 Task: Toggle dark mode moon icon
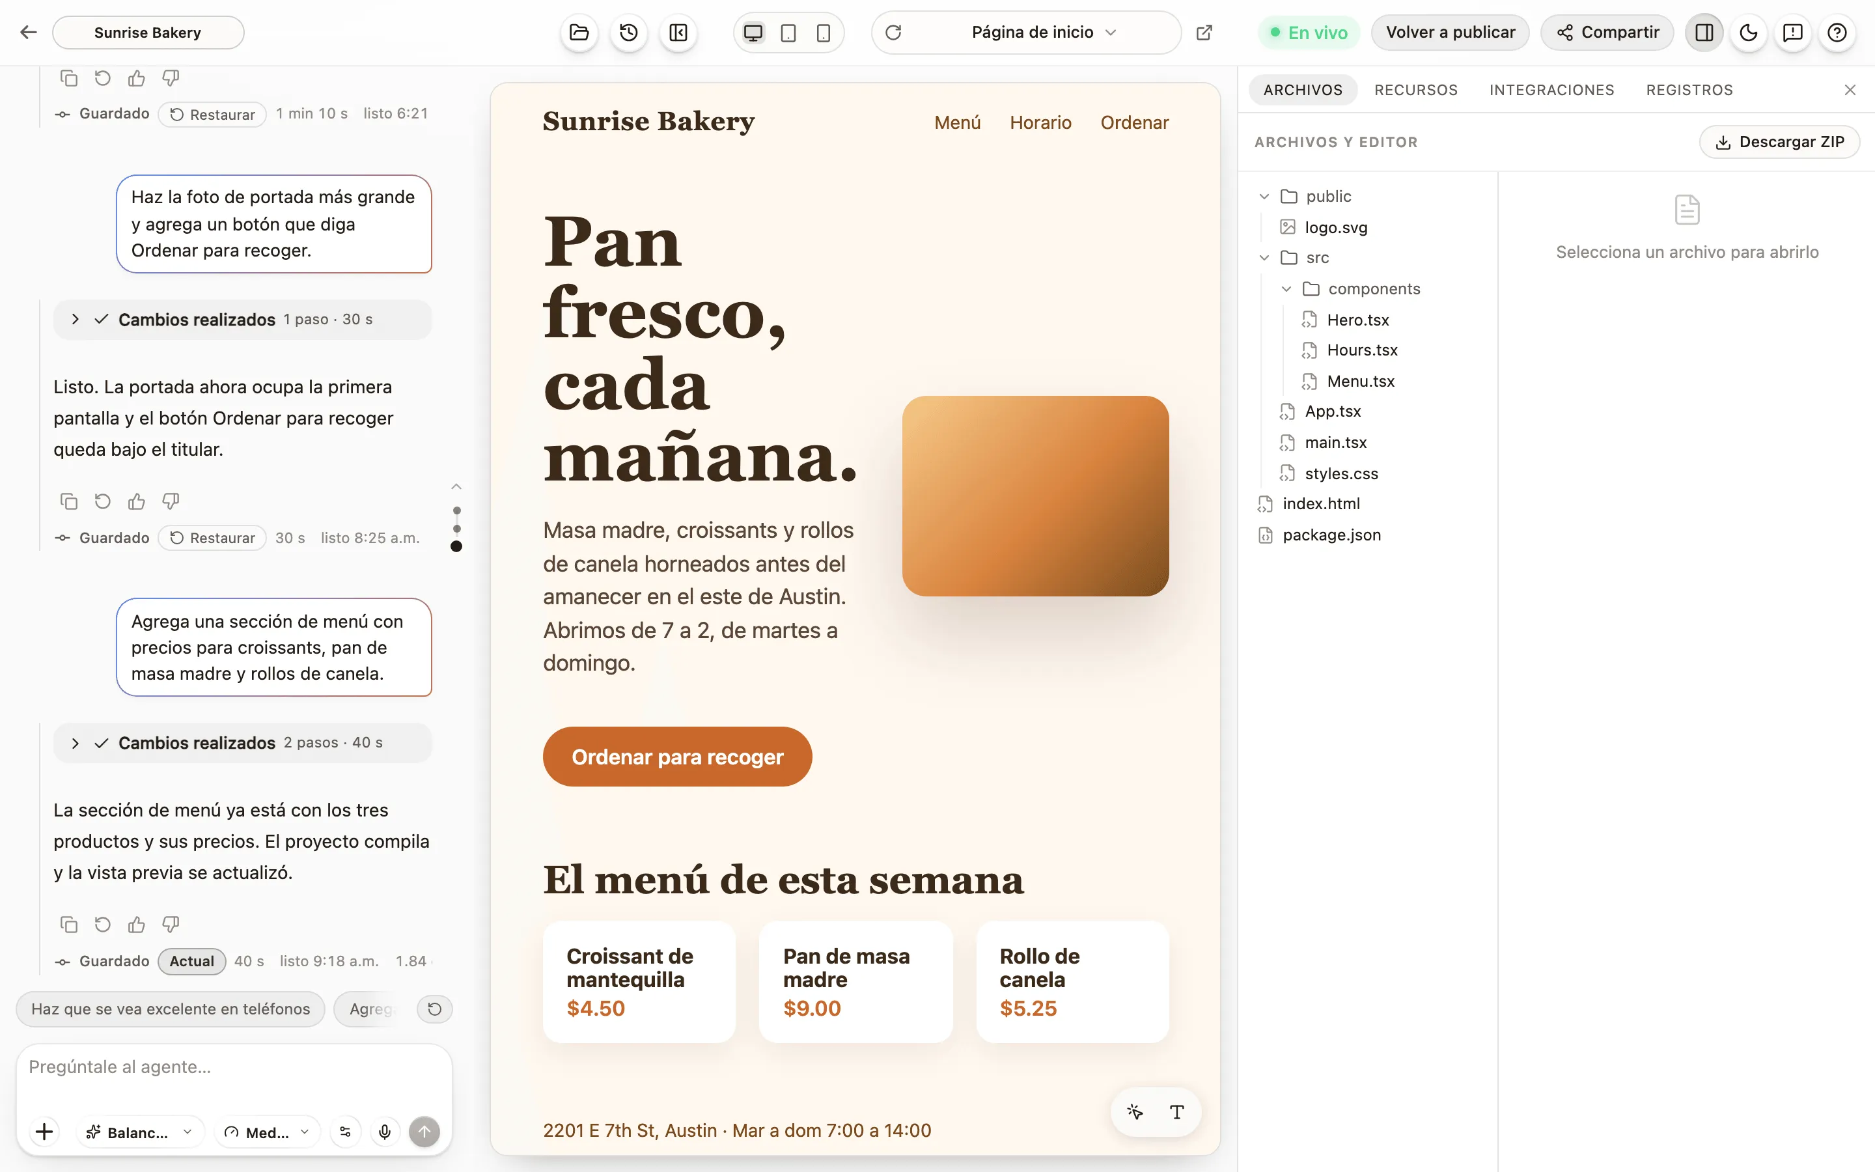[x=1749, y=33]
